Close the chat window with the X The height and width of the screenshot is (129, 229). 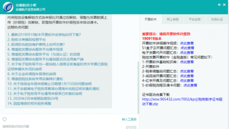(x=224, y=5)
